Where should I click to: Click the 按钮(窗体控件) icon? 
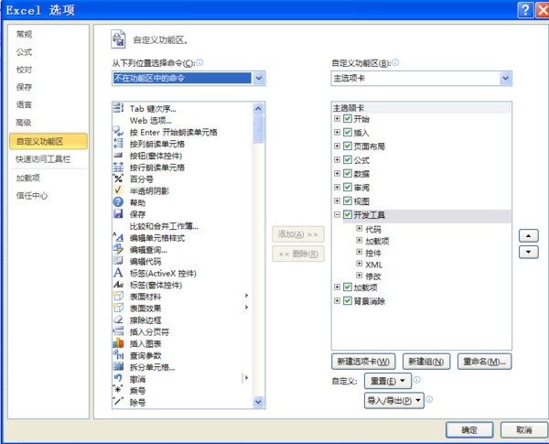[x=118, y=156]
